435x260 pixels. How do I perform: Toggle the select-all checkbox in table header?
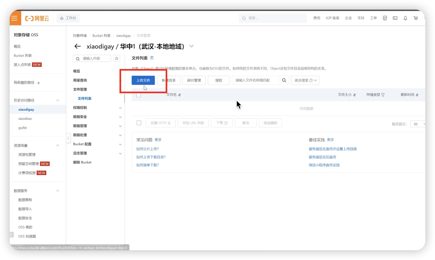(x=139, y=95)
